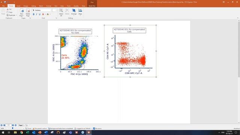Switch to the Multi Plot tab
The image size is (240, 135).
click(x=92, y=6)
